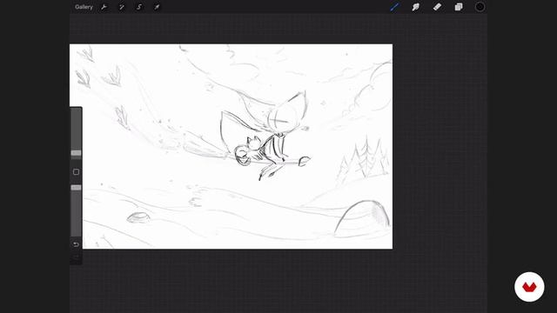Tap the square modify button on sidebar
Screen dimensions: 557x313
76,172
